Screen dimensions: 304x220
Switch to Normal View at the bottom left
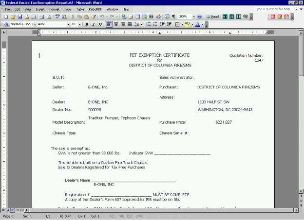pyautogui.click(x=3, y=210)
